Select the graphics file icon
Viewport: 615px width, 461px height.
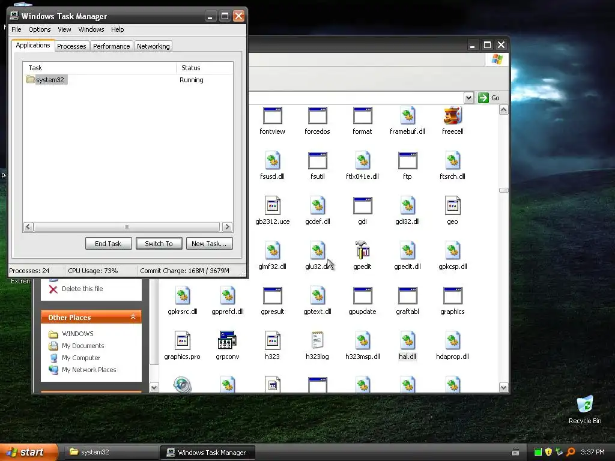(x=453, y=296)
